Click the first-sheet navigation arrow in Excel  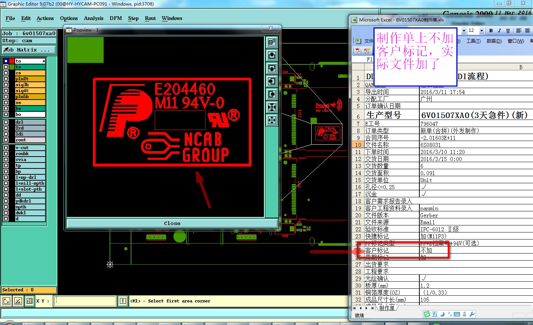355,308
